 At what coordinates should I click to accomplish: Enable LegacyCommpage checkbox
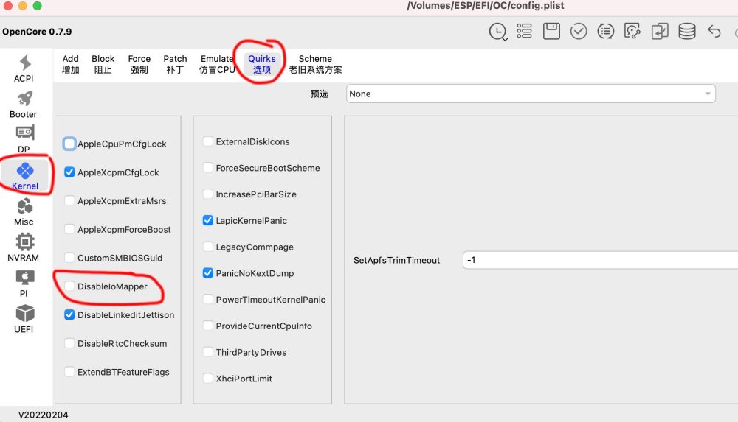(207, 247)
